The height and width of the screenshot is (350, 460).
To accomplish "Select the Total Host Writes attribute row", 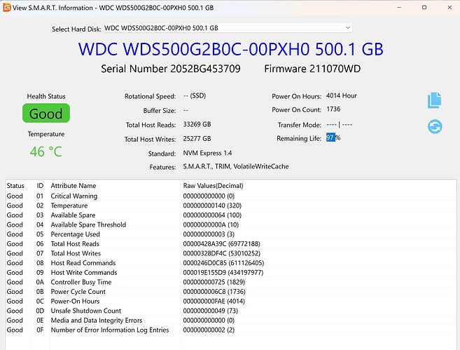I will point(230,253).
